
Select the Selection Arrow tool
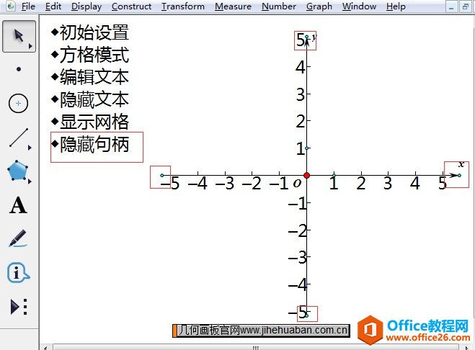pos(19,36)
